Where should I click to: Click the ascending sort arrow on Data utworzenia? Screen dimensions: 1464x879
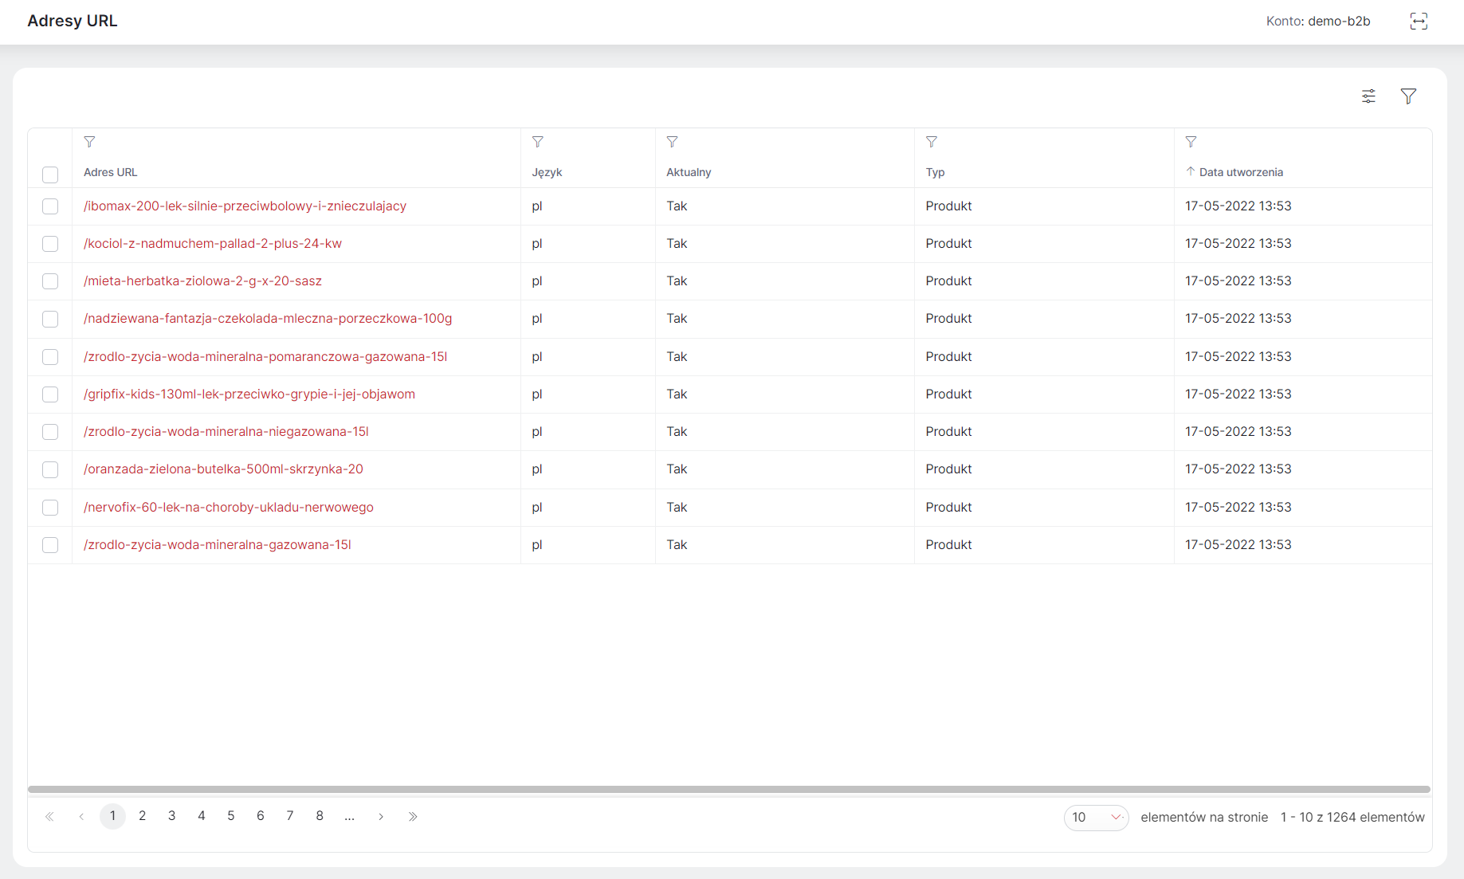click(1191, 171)
